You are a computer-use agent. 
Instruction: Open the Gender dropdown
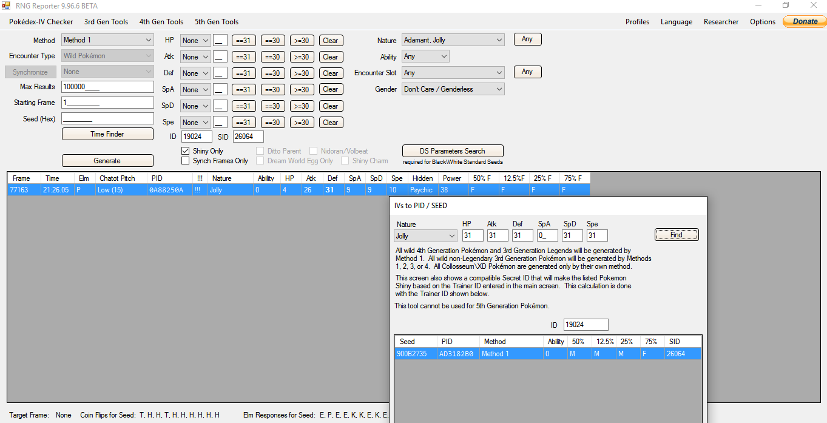pos(453,89)
